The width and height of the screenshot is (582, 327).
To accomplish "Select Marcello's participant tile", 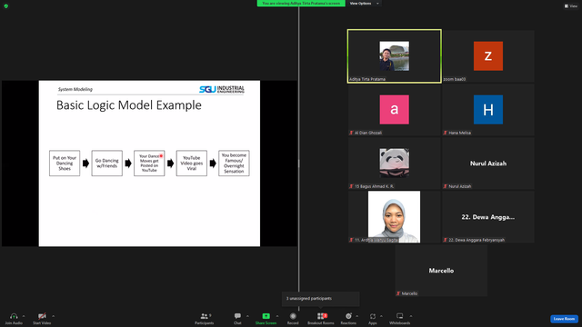I will 441,271.
